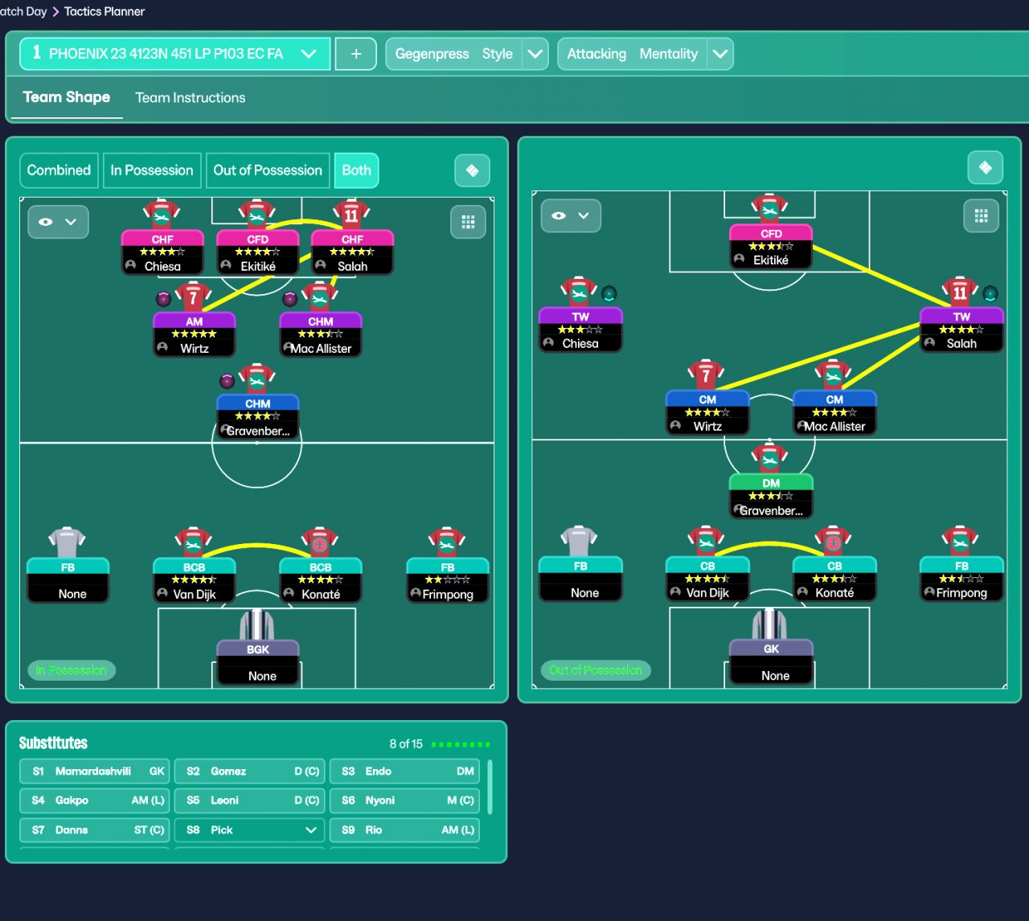Select Frimpong's shirt on the out-of-possession pitch
1029x921 pixels.
click(961, 542)
